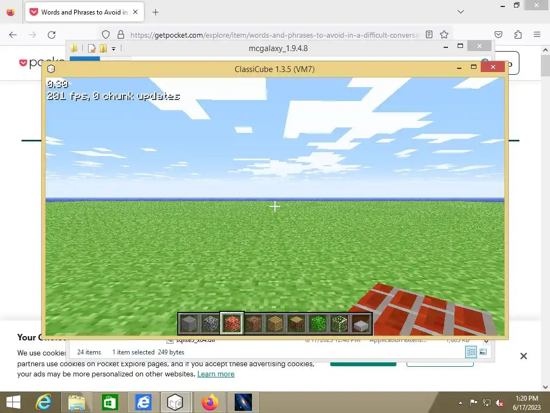This screenshot has width=550, height=413.
Task: Click the white crosshair in game view
Action: pyautogui.click(x=274, y=206)
